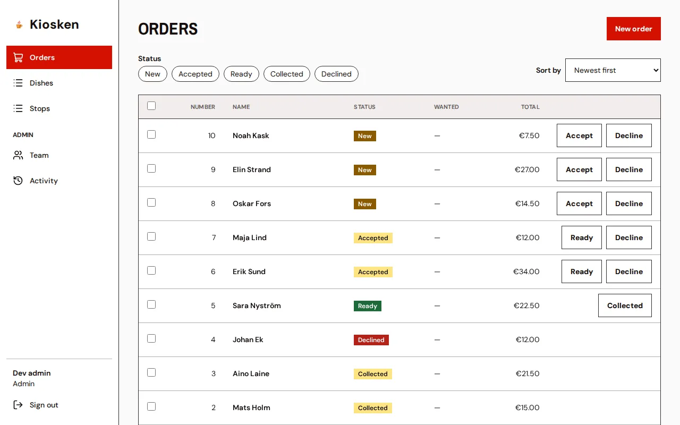
Task: Toggle the select-all checkbox in table header
Action: (x=151, y=106)
